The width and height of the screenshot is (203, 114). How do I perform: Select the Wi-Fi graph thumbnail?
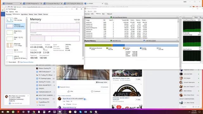click(10, 51)
